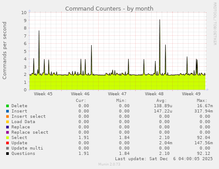Click the Questions average value 2.10
Image resolution: width=219 pixels, height=169 pixels.
(x=164, y=154)
